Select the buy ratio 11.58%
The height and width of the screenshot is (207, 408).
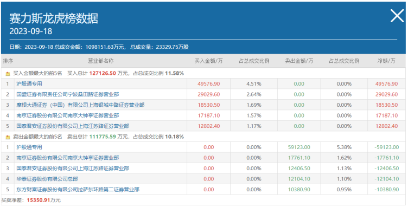[x=174, y=74]
